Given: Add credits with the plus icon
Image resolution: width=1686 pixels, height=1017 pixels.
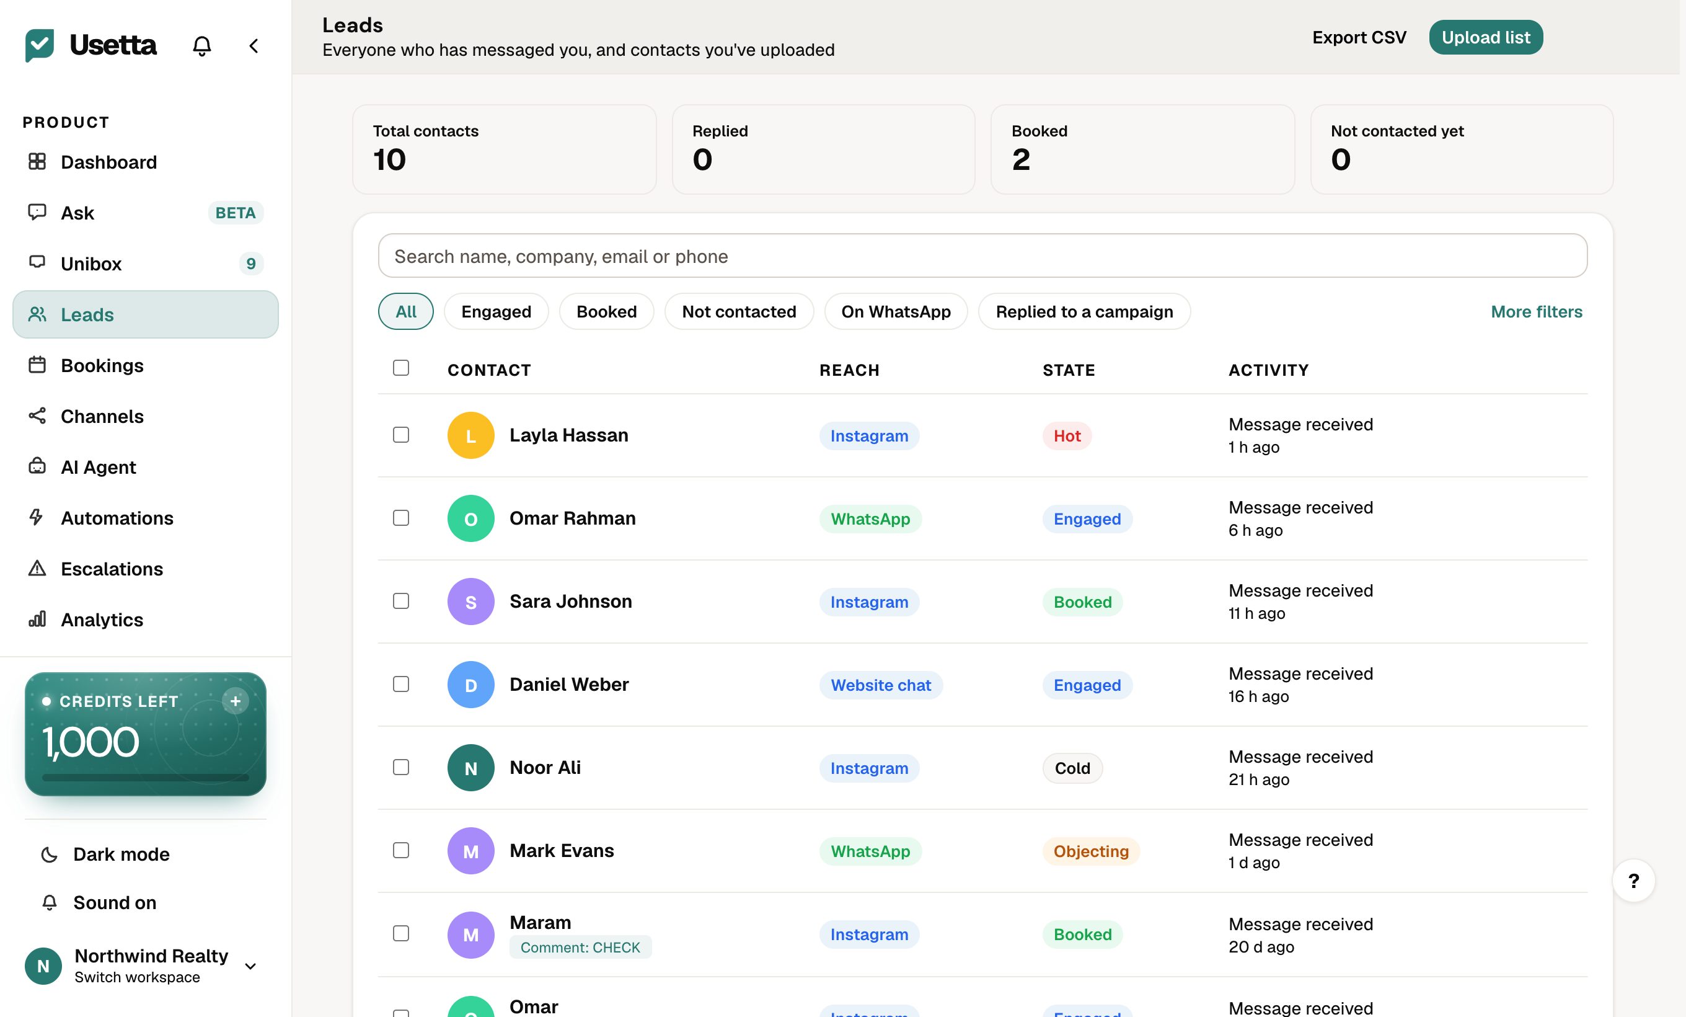Looking at the screenshot, I should 235,701.
